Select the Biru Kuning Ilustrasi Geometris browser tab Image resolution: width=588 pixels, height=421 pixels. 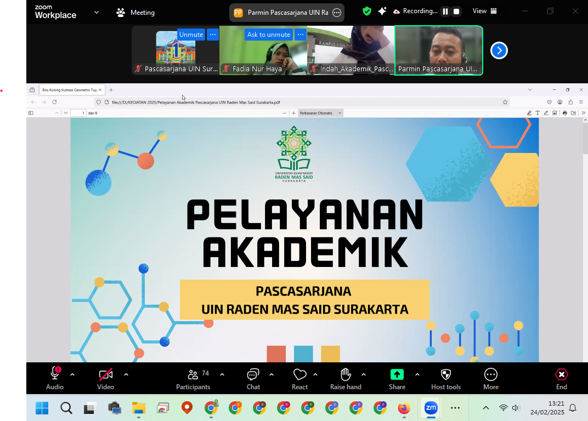point(69,90)
